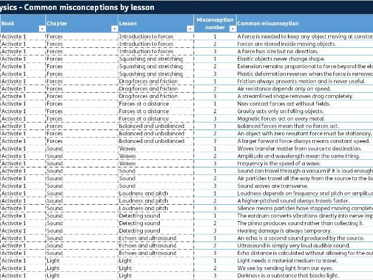Select Chapter cell for 'We see by sending light' row

pyautogui.click(x=82, y=268)
